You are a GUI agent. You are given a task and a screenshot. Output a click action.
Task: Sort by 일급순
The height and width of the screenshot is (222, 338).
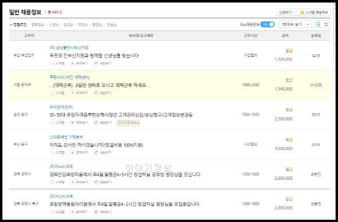(x=68, y=25)
